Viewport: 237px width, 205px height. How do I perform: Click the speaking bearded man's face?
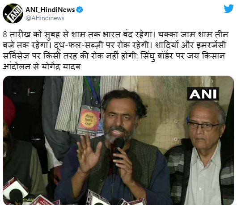point(119,119)
